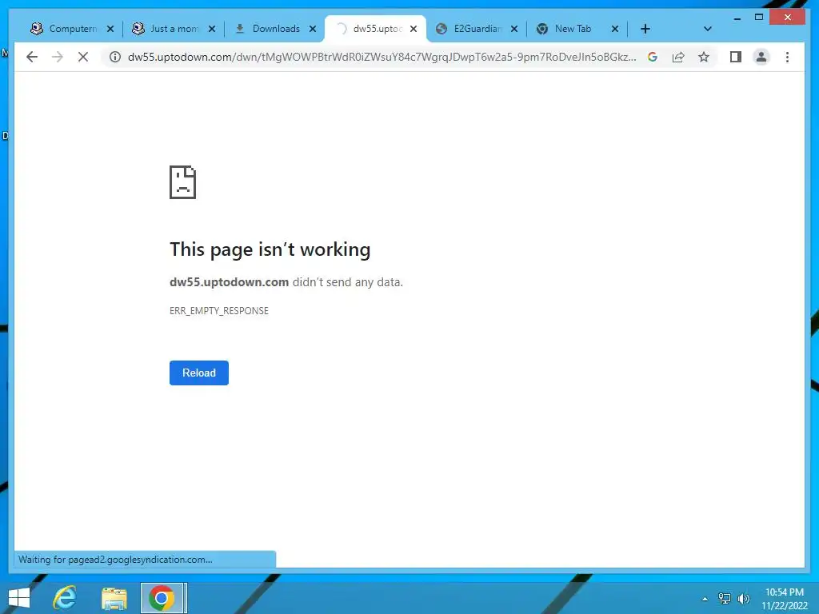Open File Explorer from taskbar
The height and width of the screenshot is (614, 819).
tap(114, 598)
